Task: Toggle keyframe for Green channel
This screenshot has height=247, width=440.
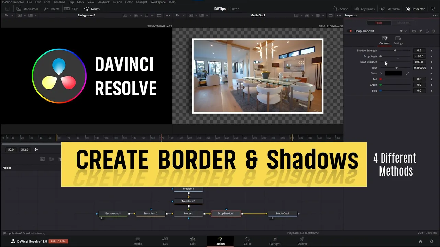Action: (x=431, y=85)
